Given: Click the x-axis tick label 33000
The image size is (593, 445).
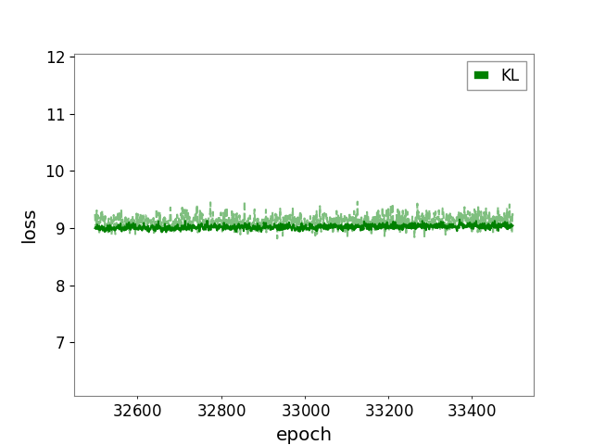Looking at the screenshot, I should tap(305, 411).
